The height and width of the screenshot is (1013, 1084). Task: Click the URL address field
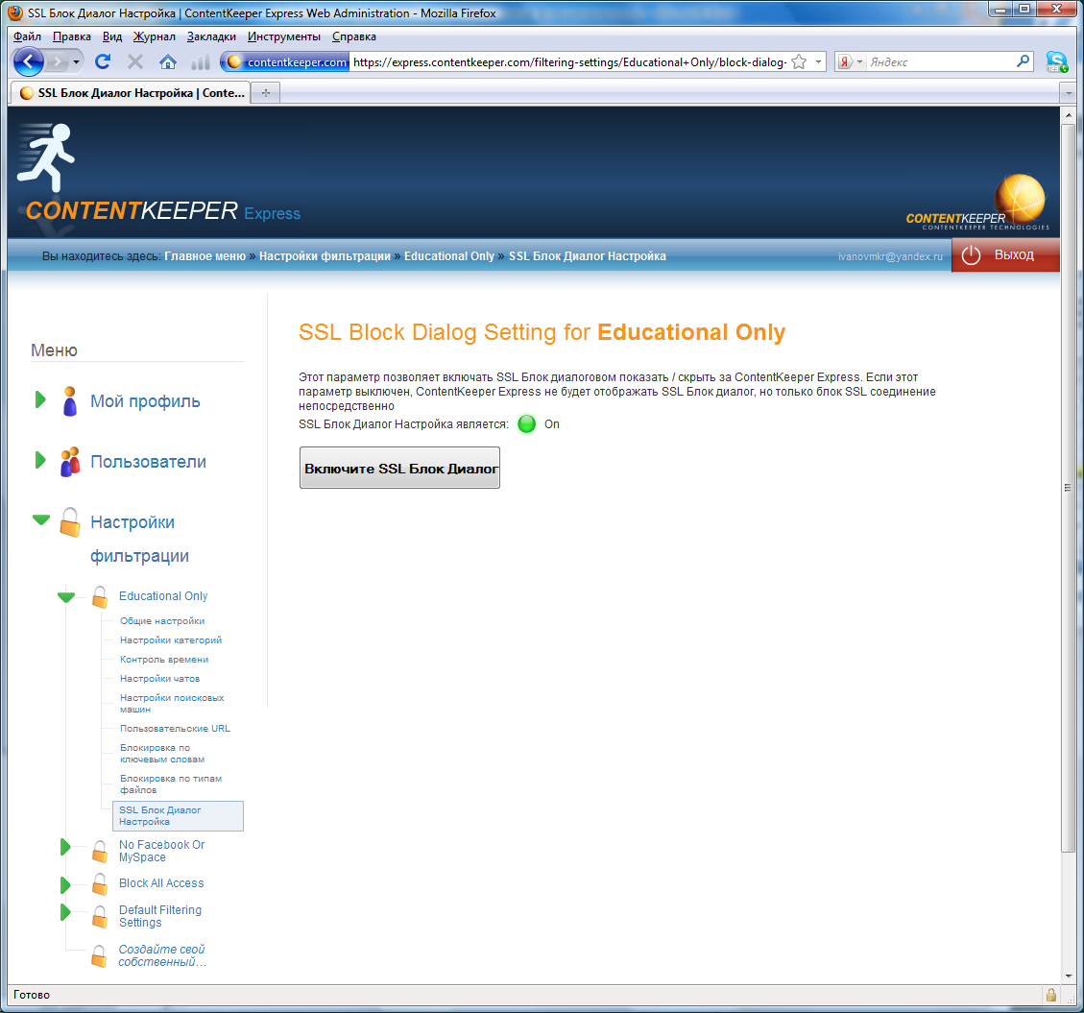(x=569, y=62)
